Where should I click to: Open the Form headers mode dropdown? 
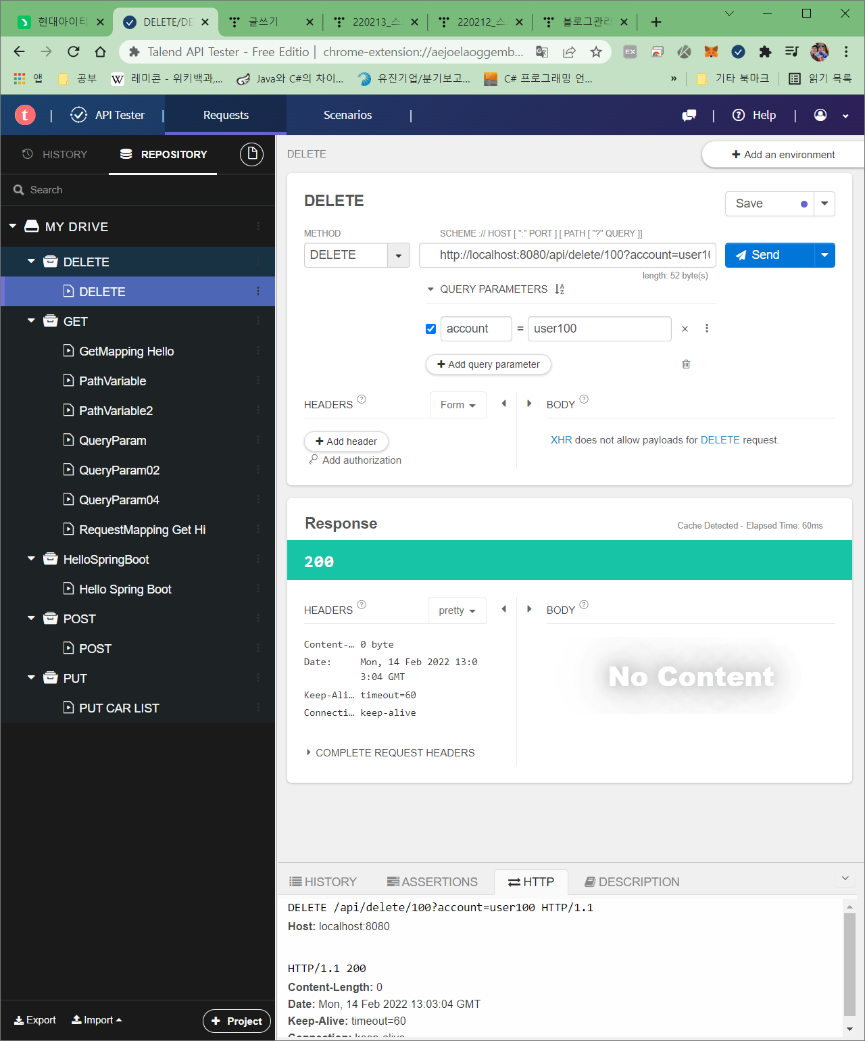coord(458,405)
